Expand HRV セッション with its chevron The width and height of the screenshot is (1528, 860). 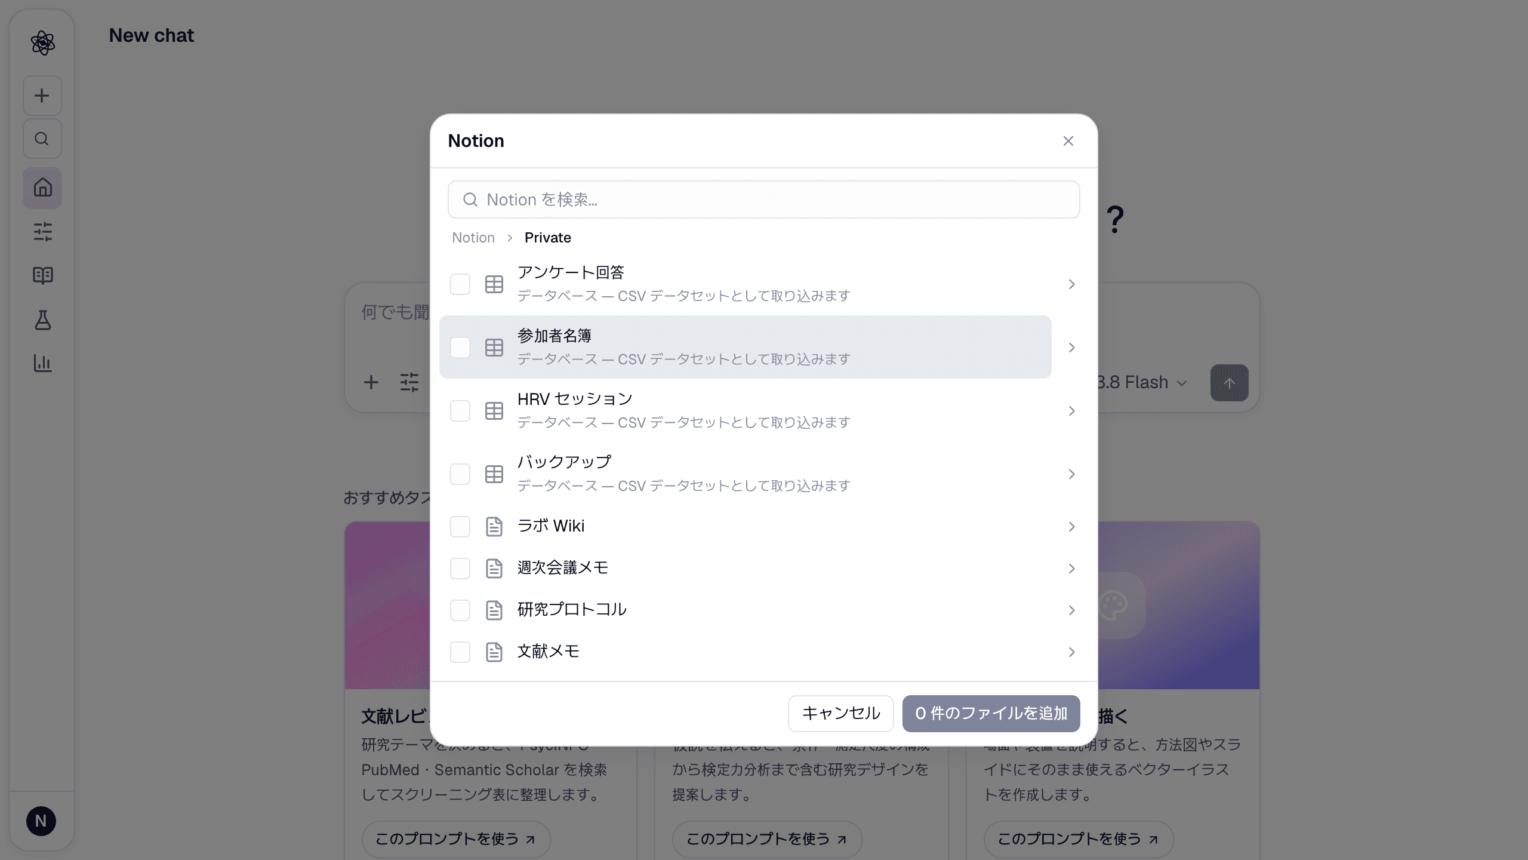1072,411
